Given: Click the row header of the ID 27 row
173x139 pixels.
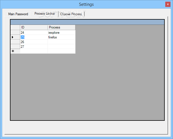Looking at the screenshot, I should coord(15,46).
